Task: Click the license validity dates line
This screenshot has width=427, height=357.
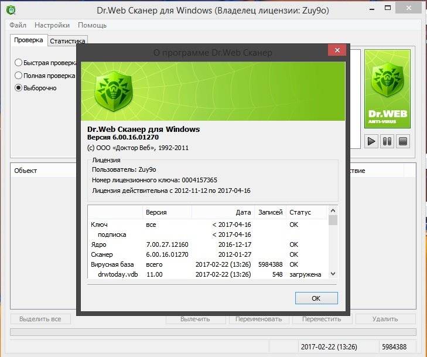Action: [x=171, y=191]
